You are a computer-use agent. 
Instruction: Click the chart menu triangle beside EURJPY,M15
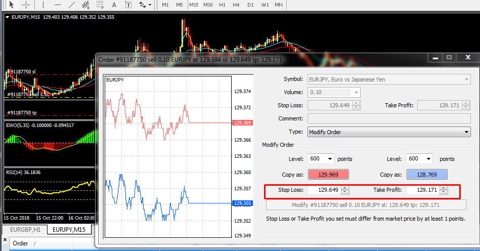[8, 17]
